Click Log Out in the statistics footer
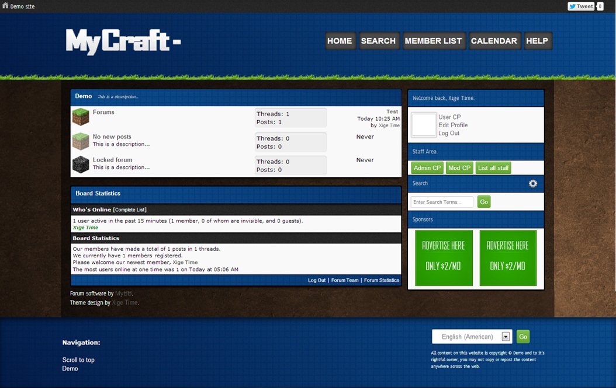Image resolution: width=616 pixels, height=388 pixels. point(317,280)
